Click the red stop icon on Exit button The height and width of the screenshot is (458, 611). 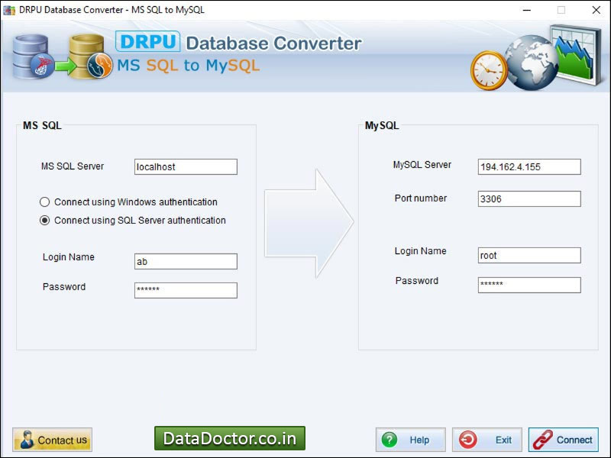(x=469, y=440)
